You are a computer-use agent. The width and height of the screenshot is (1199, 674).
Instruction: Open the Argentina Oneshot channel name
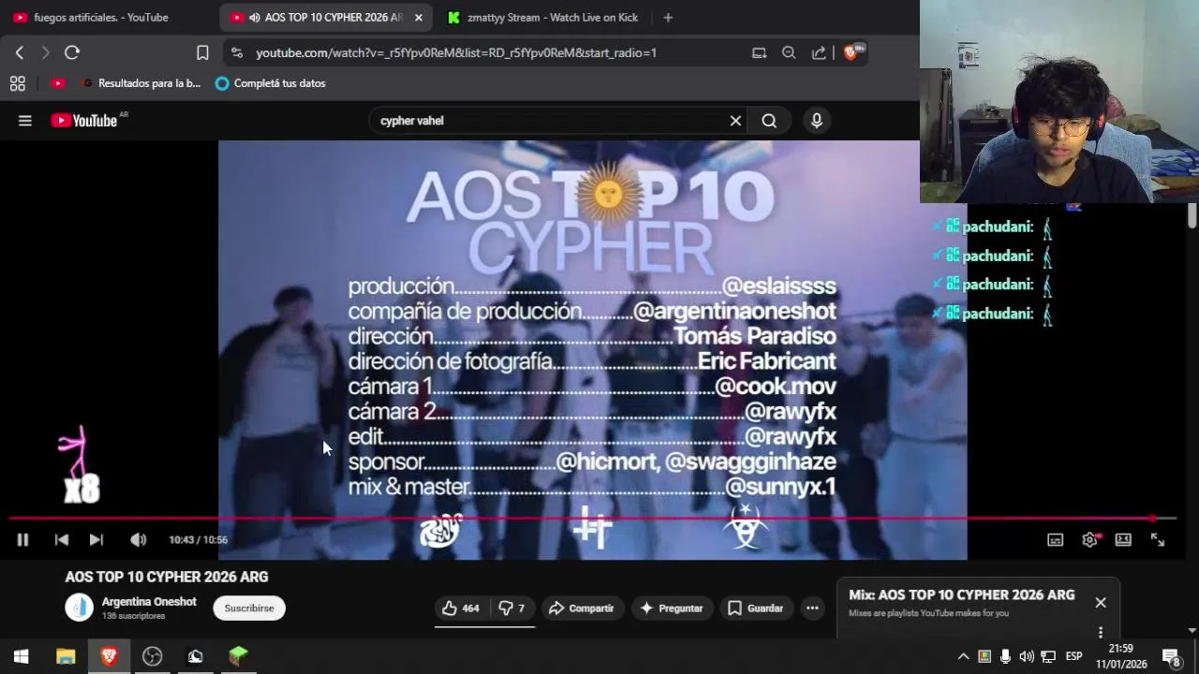[149, 602]
